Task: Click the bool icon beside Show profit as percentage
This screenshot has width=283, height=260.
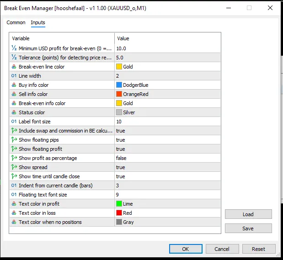Action: (14, 158)
